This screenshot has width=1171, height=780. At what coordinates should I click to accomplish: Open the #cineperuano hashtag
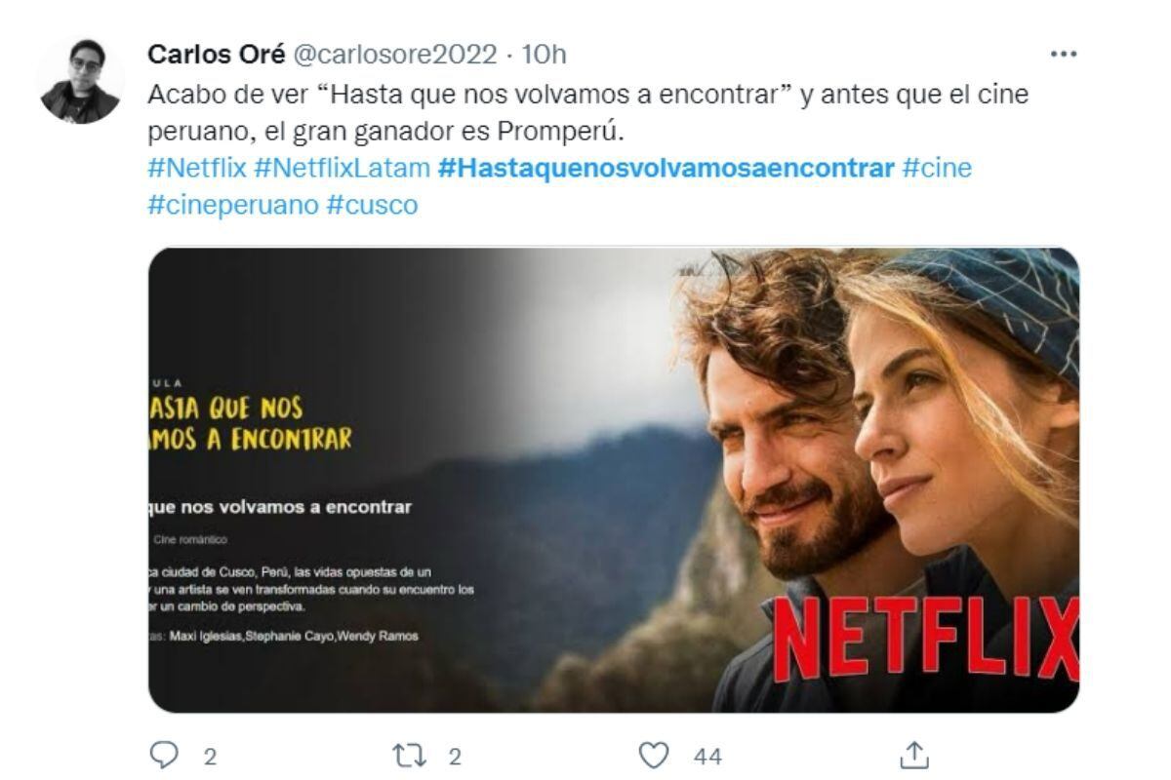tap(233, 206)
